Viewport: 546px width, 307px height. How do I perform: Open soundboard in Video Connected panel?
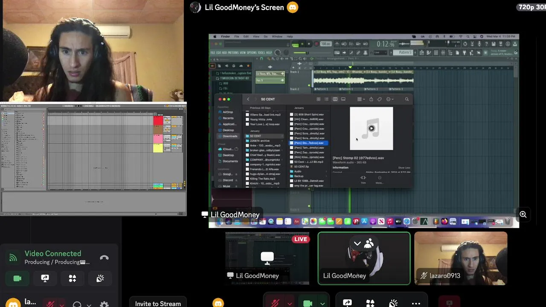coord(100,278)
